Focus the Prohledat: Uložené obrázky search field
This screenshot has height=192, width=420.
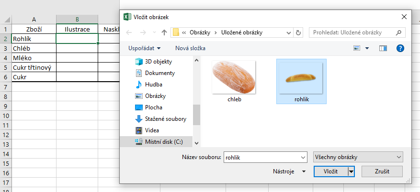pos(357,32)
